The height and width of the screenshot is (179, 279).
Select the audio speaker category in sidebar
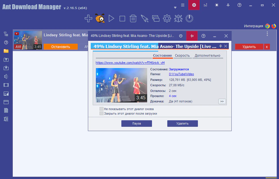pyautogui.click(x=6, y=76)
